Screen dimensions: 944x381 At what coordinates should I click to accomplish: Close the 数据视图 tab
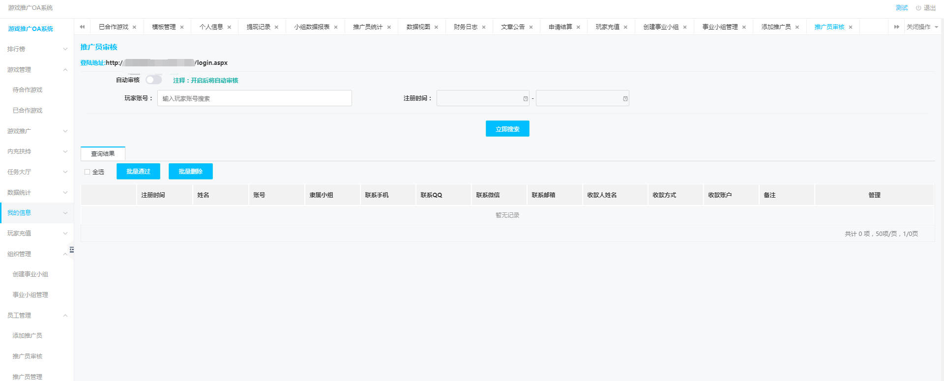436,28
